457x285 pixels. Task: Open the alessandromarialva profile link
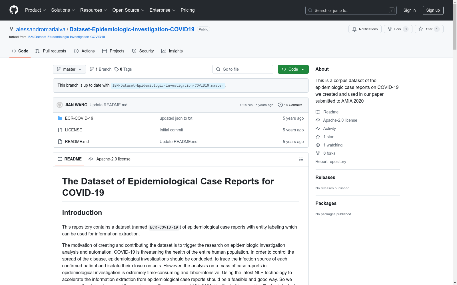tap(41, 29)
